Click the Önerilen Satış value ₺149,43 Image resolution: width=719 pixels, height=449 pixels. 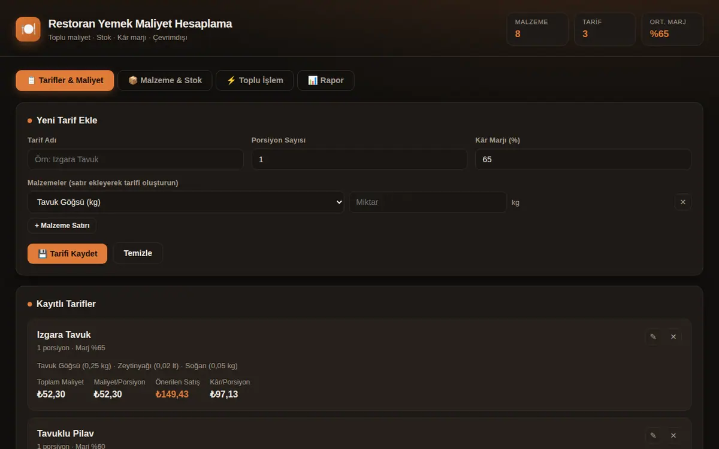[172, 395]
